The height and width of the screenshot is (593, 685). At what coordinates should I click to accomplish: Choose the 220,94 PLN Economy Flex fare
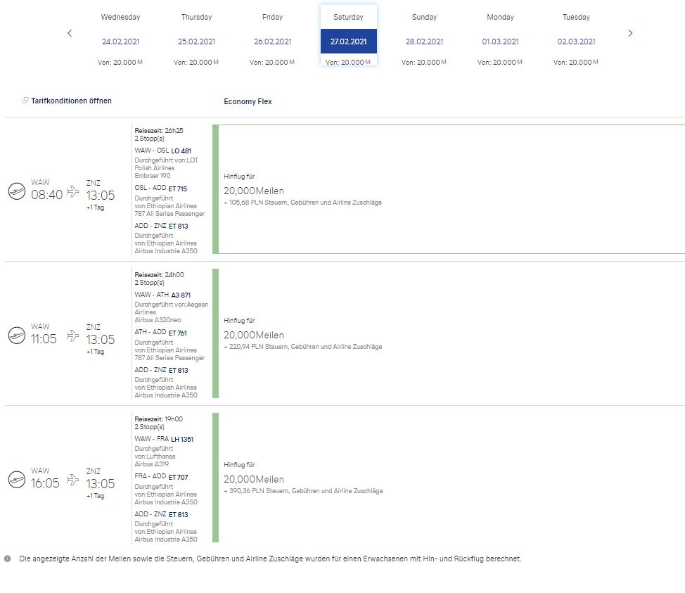pos(449,333)
